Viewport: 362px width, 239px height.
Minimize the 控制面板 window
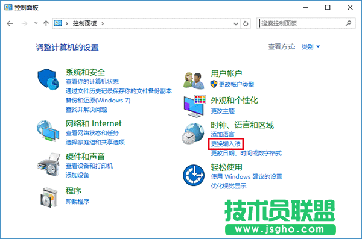[x=305, y=8]
